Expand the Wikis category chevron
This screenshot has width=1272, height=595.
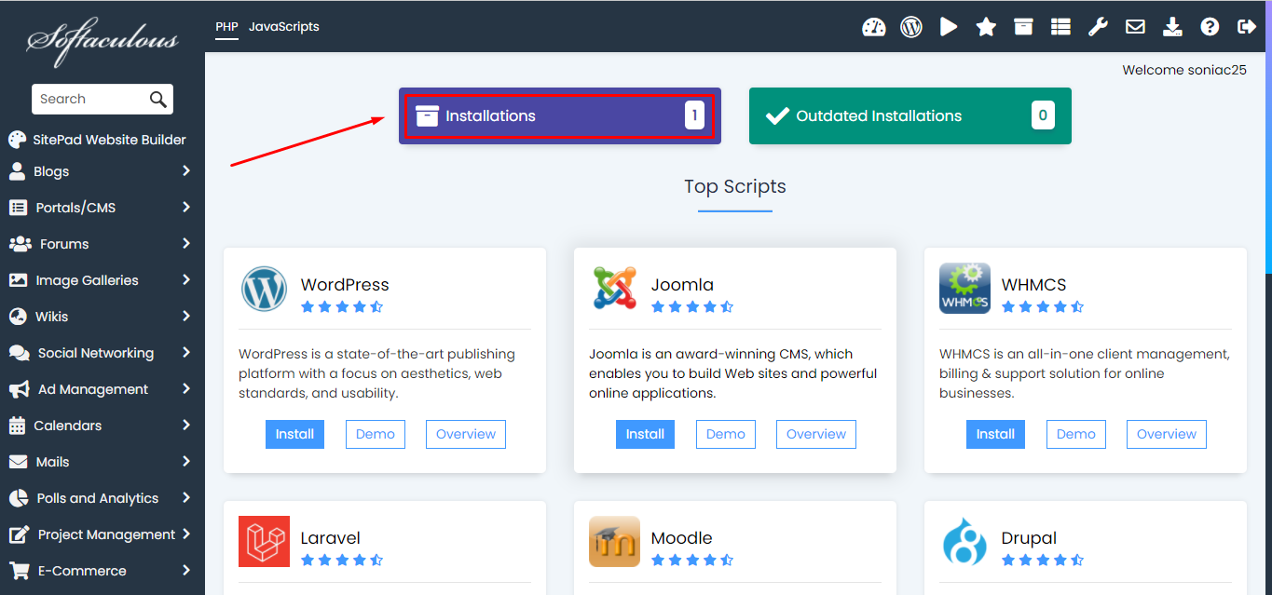click(186, 316)
